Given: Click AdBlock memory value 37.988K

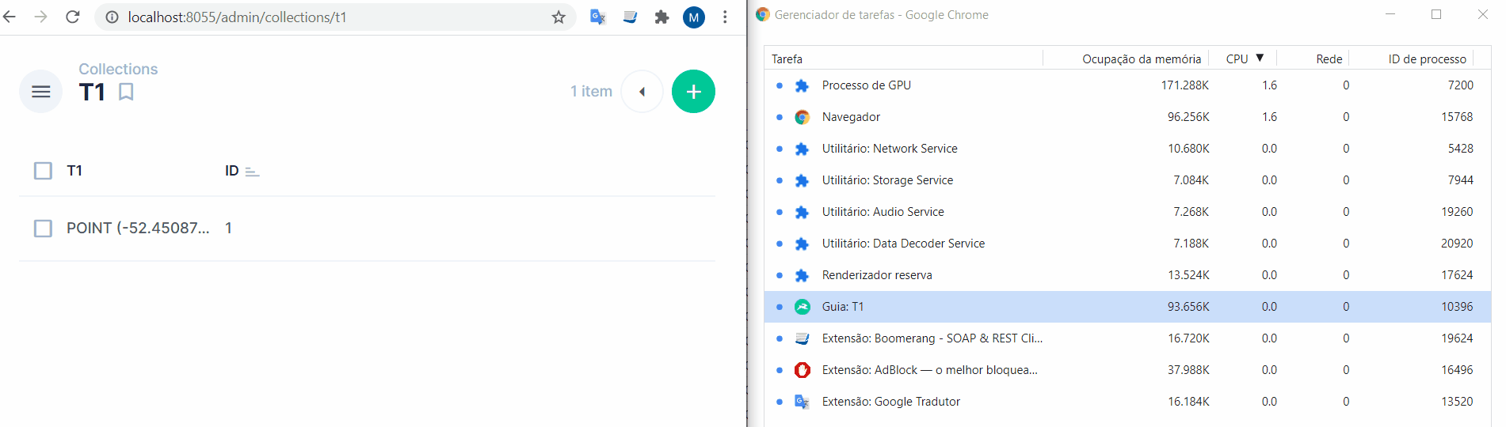Looking at the screenshot, I should click(1188, 370).
